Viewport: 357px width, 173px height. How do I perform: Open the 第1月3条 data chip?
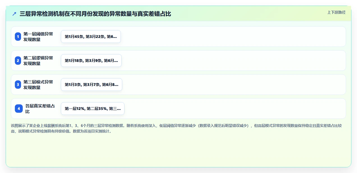(x=91, y=85)
